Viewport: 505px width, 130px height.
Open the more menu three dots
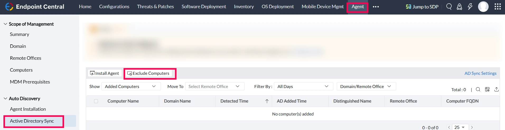coord(376,7)
